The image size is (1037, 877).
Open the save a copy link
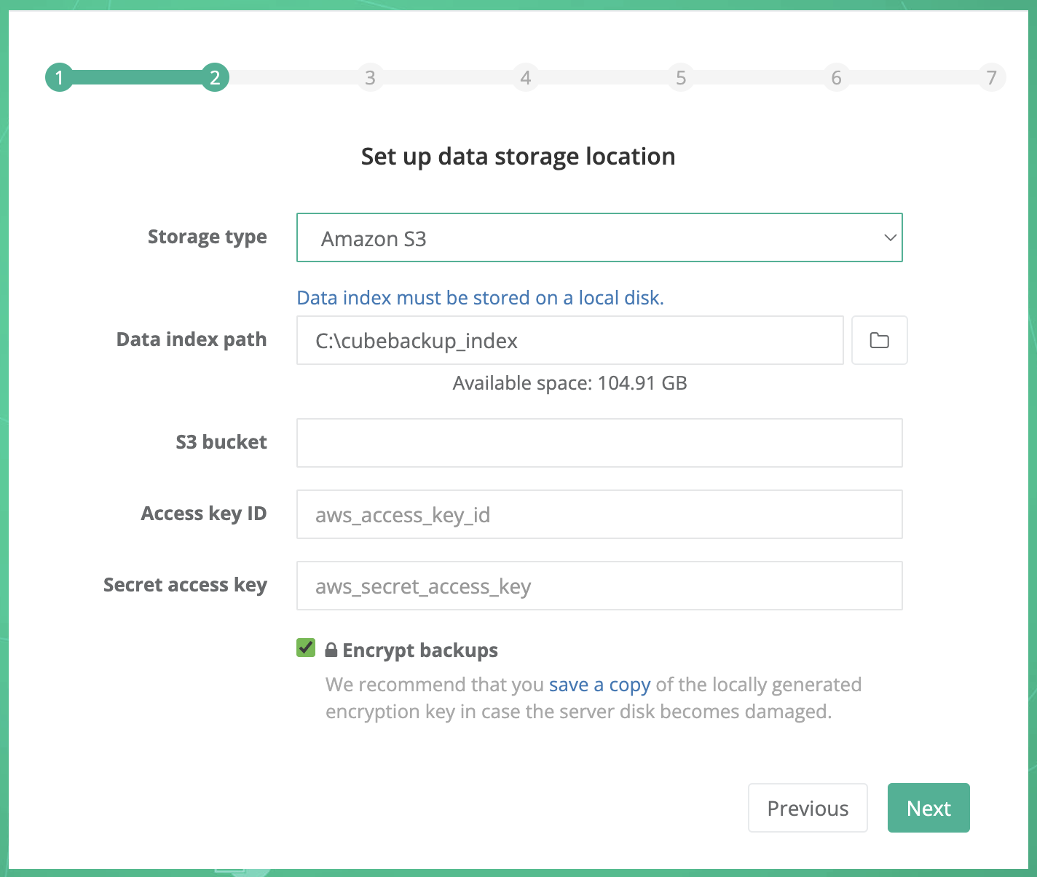click(599, 684)
